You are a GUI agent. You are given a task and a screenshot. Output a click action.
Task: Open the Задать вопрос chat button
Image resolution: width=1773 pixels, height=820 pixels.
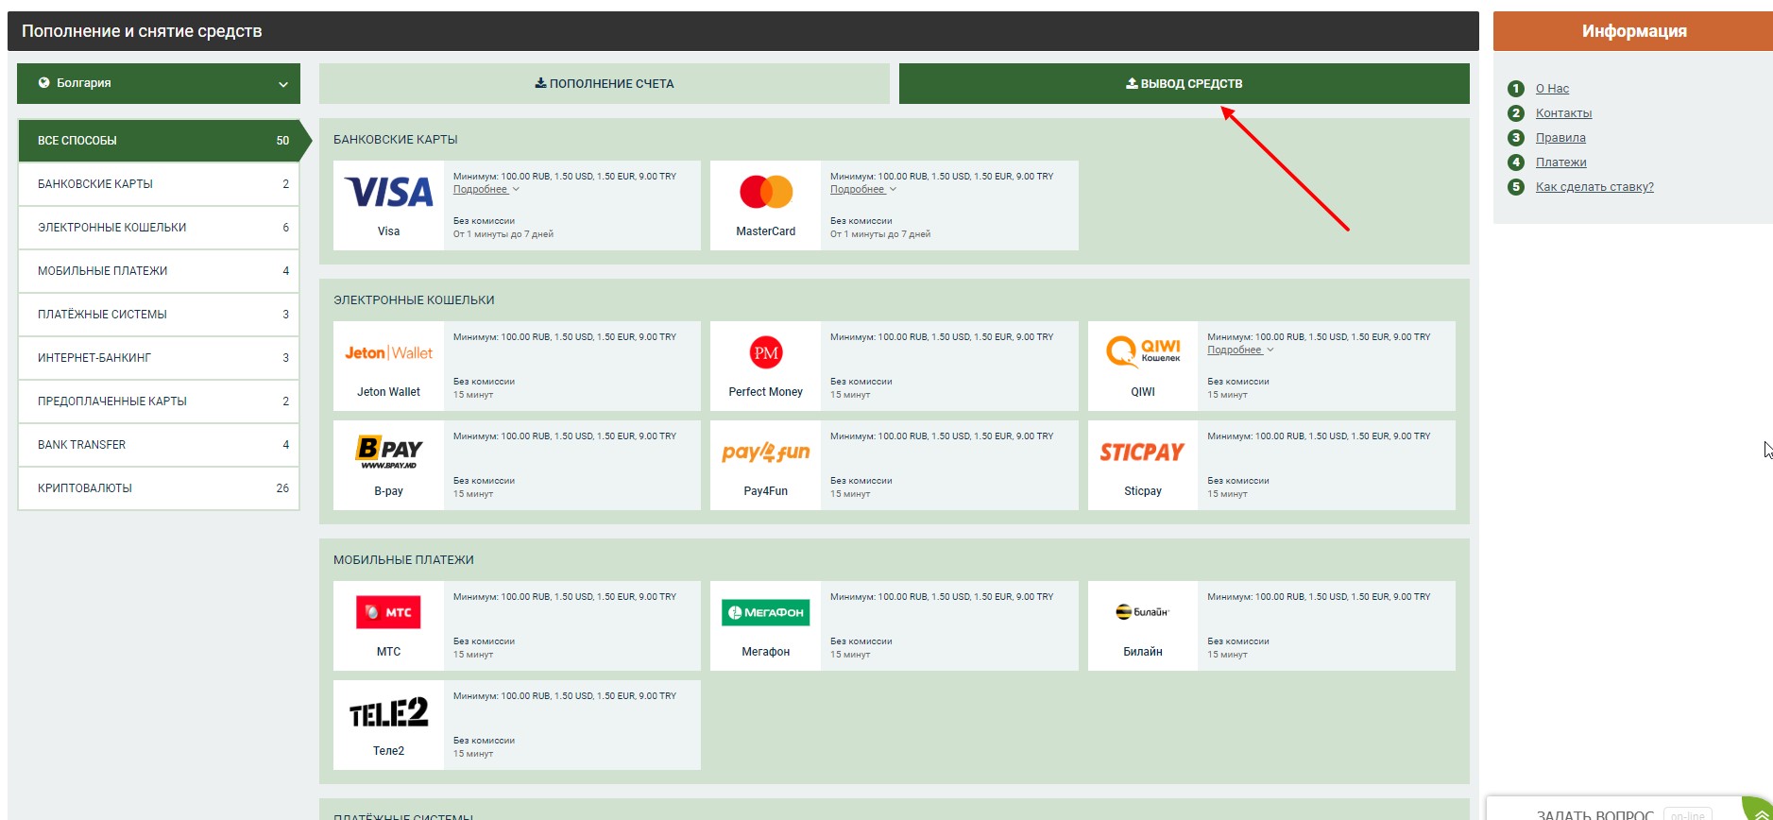pyautogui.click(x=1614, y=811)
